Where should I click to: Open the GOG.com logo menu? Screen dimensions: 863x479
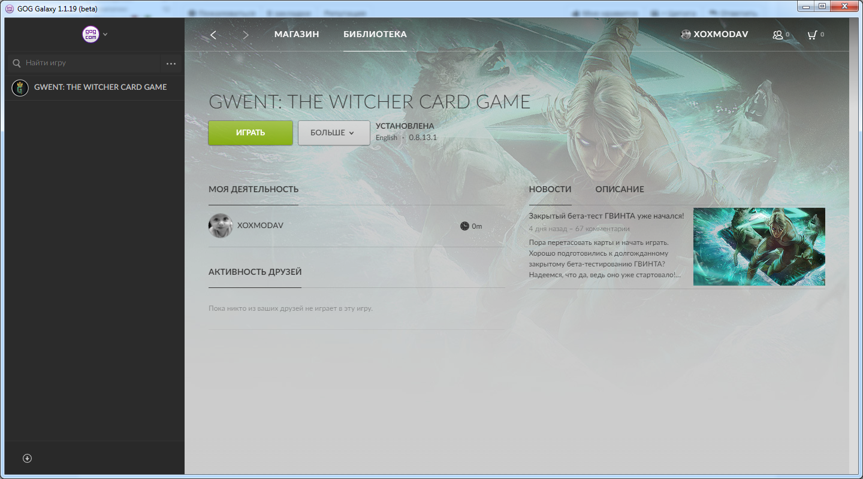pos(90,34)
